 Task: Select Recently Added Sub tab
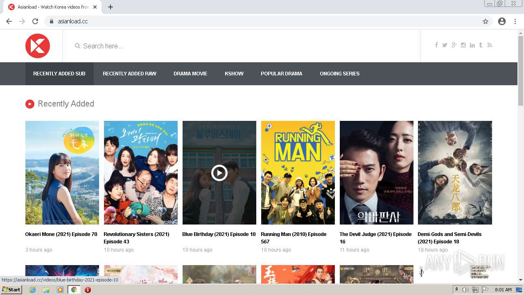[x=59, y=74]
